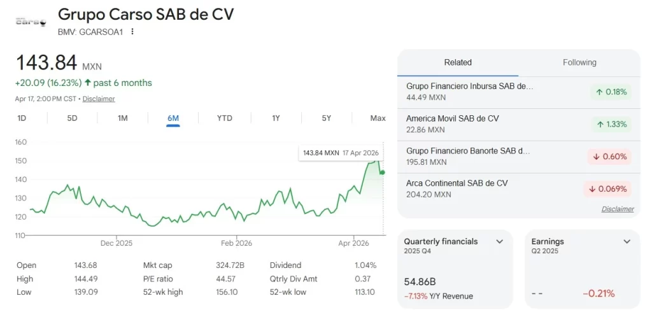This screenshot has width=652, height=317.
Task: Expand the Quarterly financials card
Action: click(x=499, y=242)
